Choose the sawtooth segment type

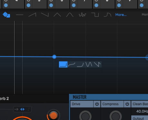point(97,64)
